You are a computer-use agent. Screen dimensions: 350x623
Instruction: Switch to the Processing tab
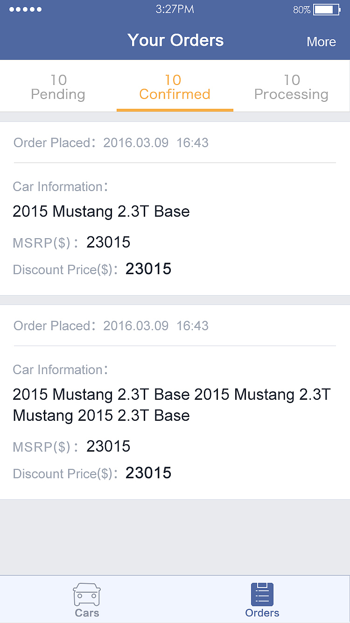click(x=291, y=87)
